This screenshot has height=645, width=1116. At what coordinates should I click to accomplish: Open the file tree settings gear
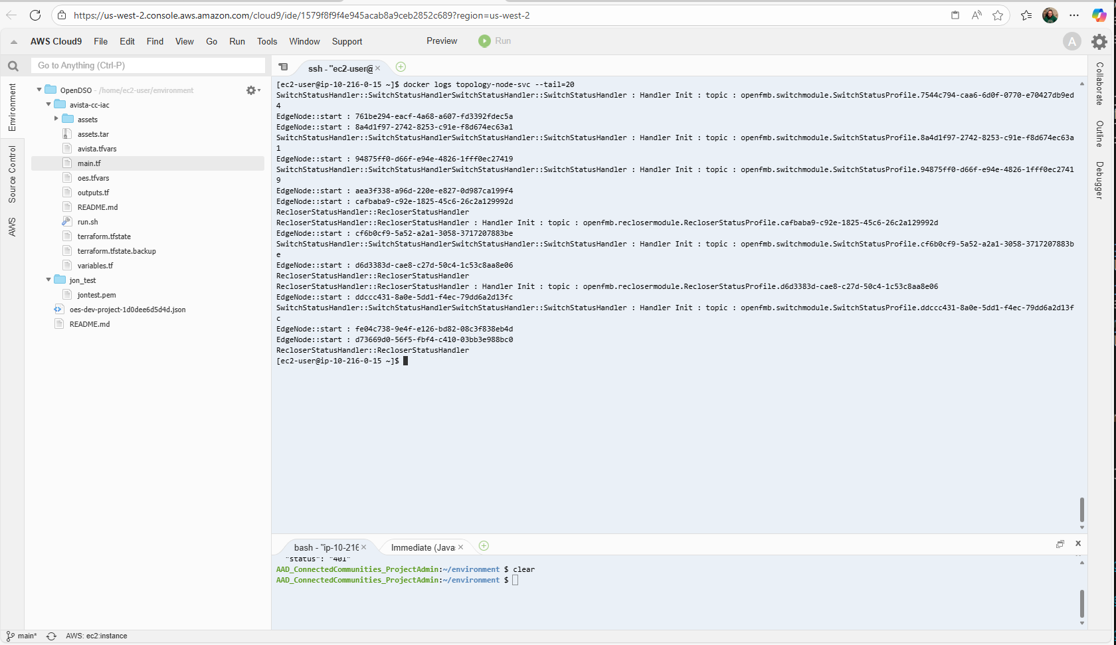pos(252,90)
